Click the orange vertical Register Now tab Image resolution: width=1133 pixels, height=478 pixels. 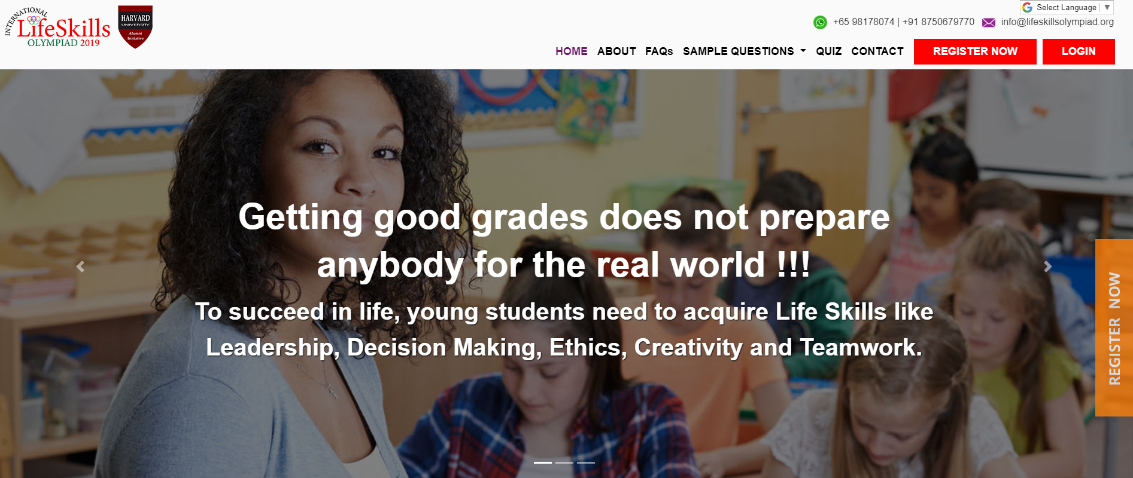[1114, 327]
